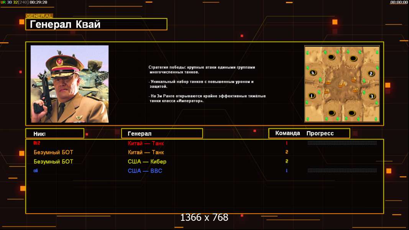Select the empty start slot above position 4

click(331, 57)
